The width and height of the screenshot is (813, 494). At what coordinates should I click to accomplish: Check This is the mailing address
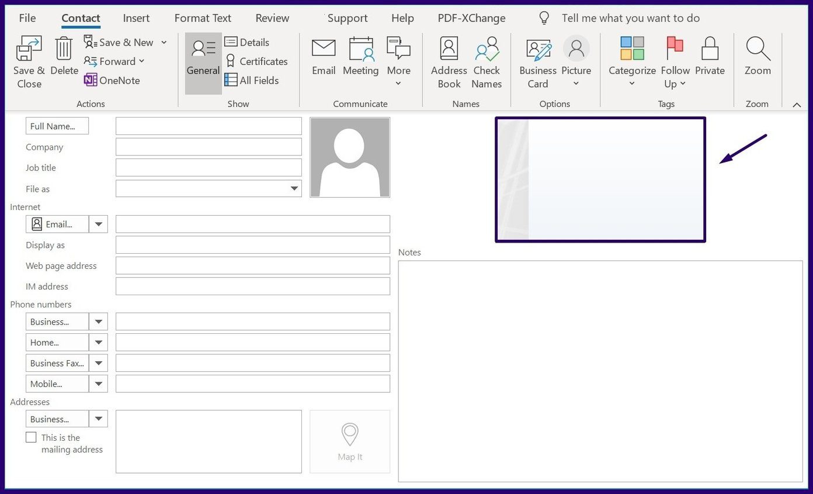click(31, 437)
